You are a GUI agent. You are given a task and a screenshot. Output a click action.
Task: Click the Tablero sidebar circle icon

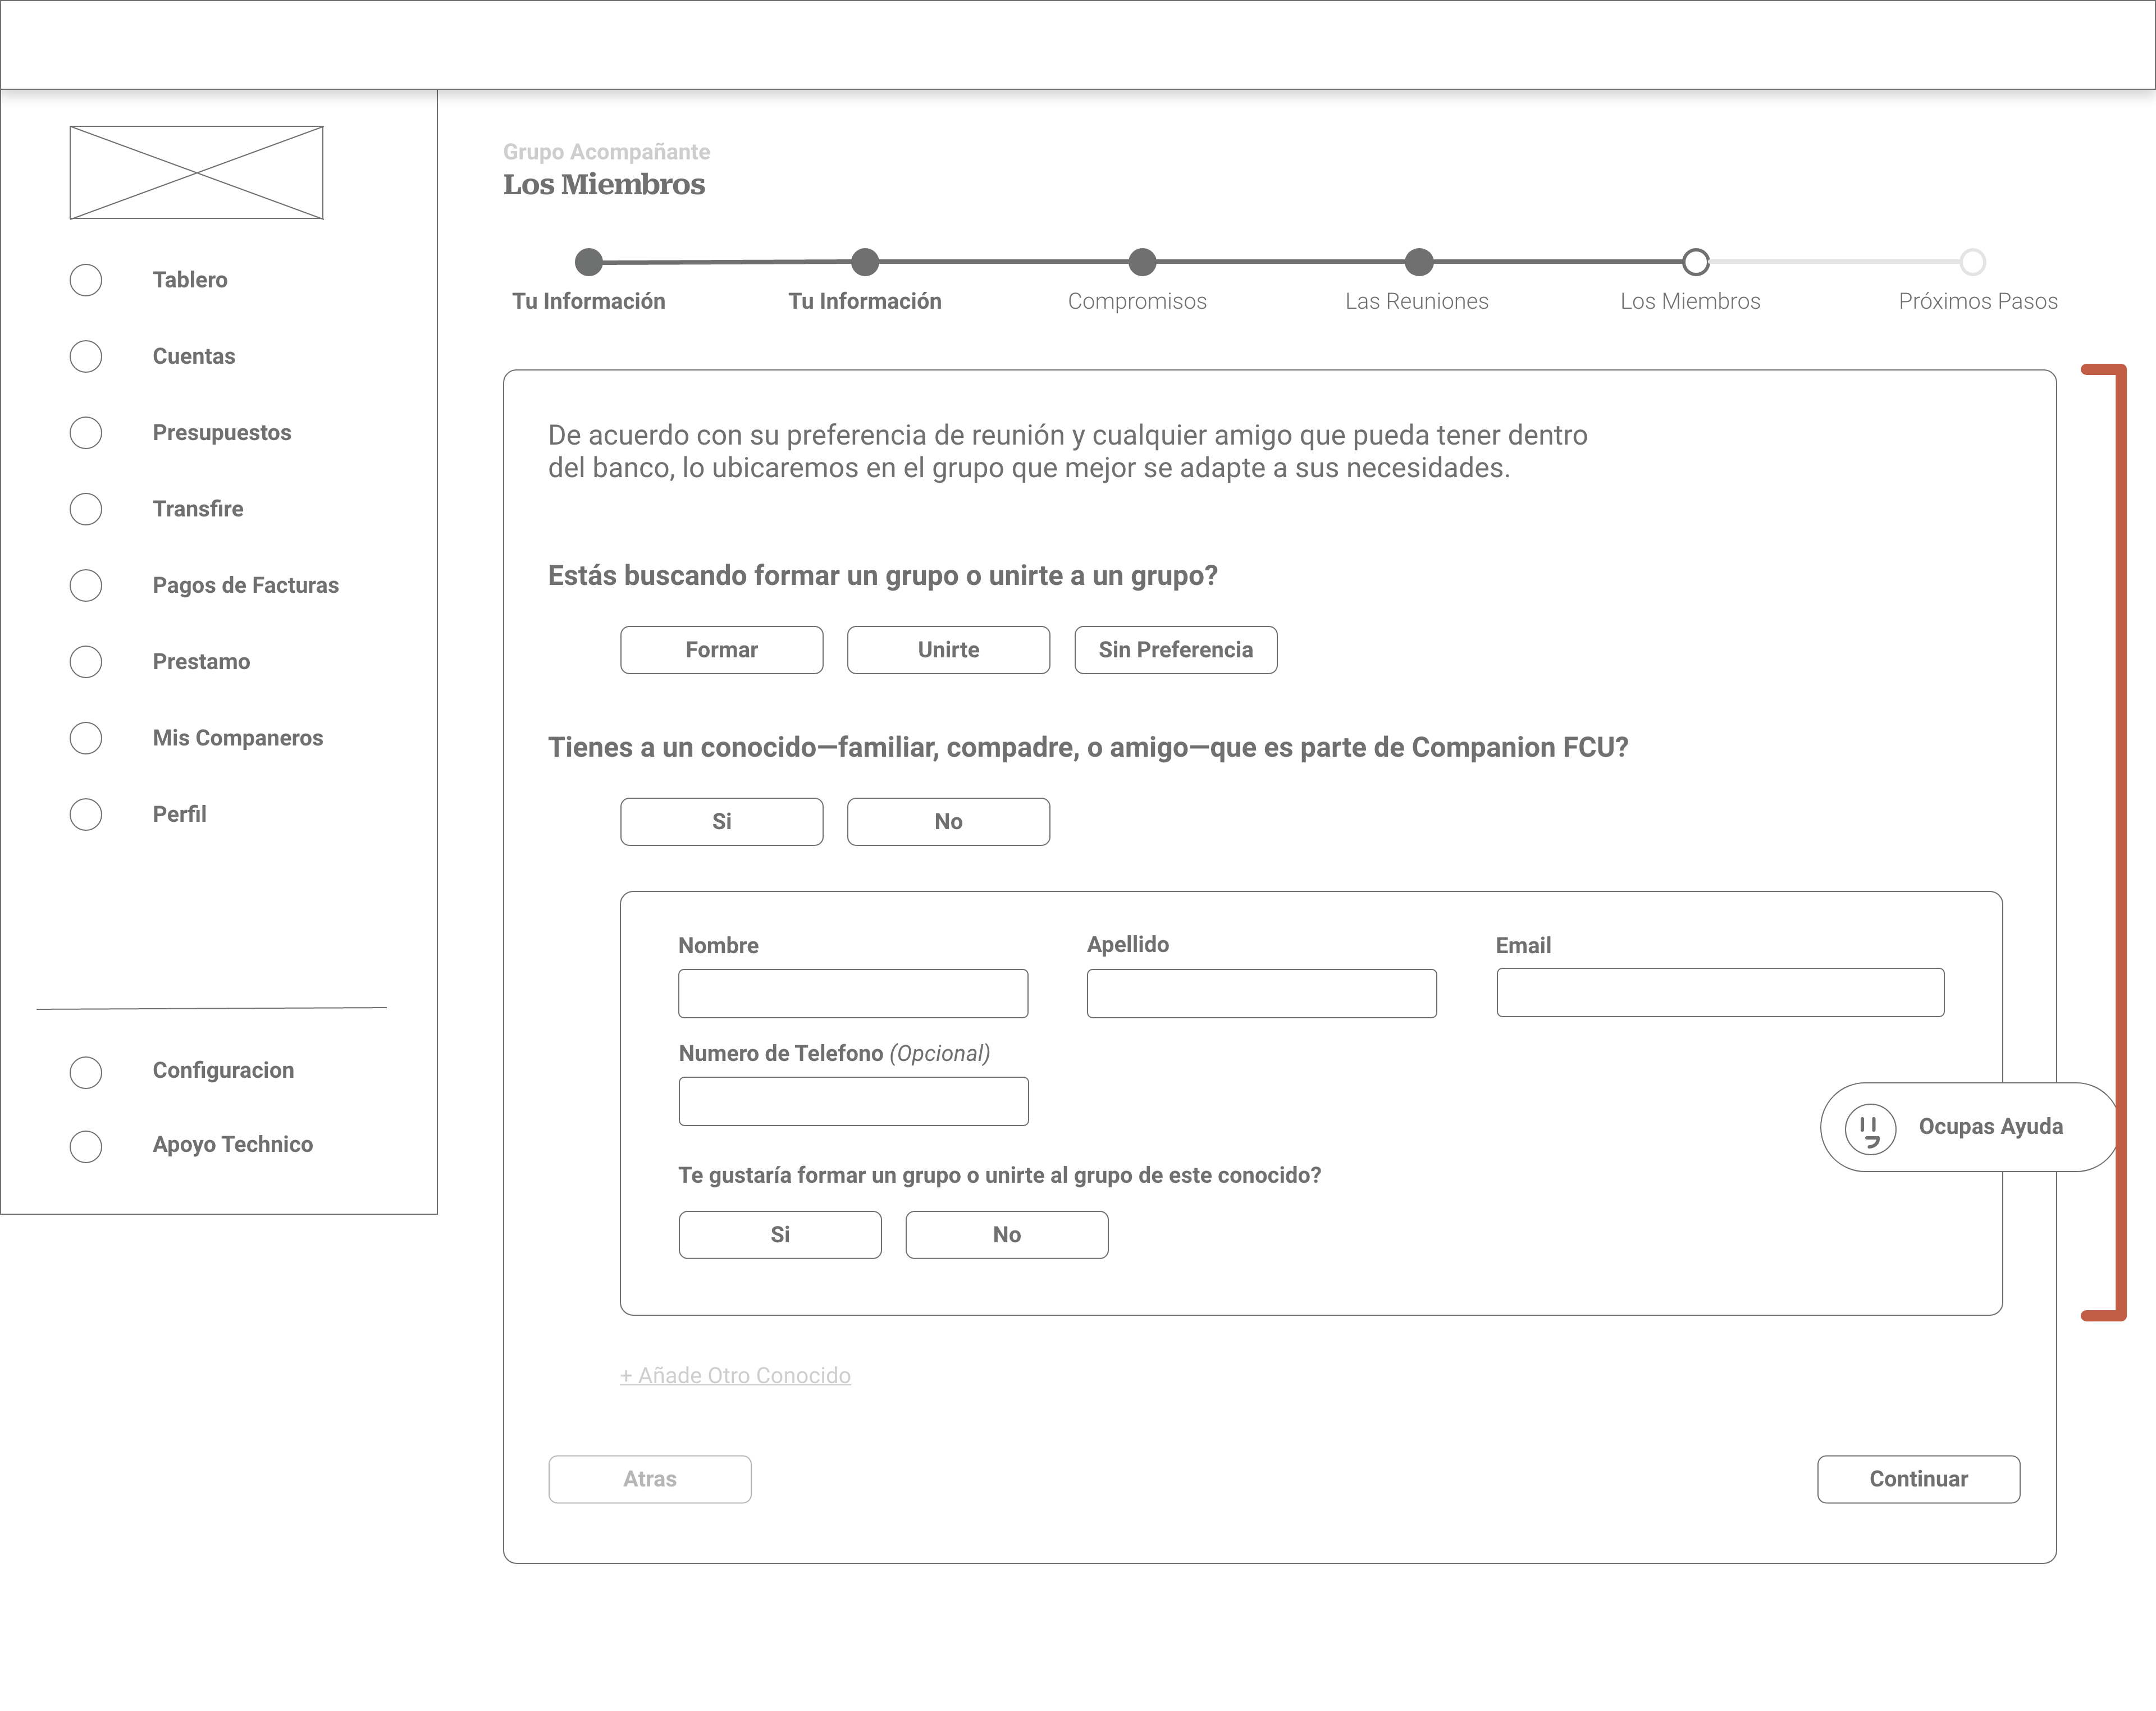(86, 280)
